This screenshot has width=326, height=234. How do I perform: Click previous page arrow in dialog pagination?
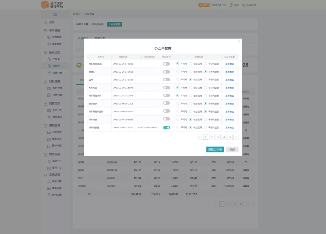[199, 137]
